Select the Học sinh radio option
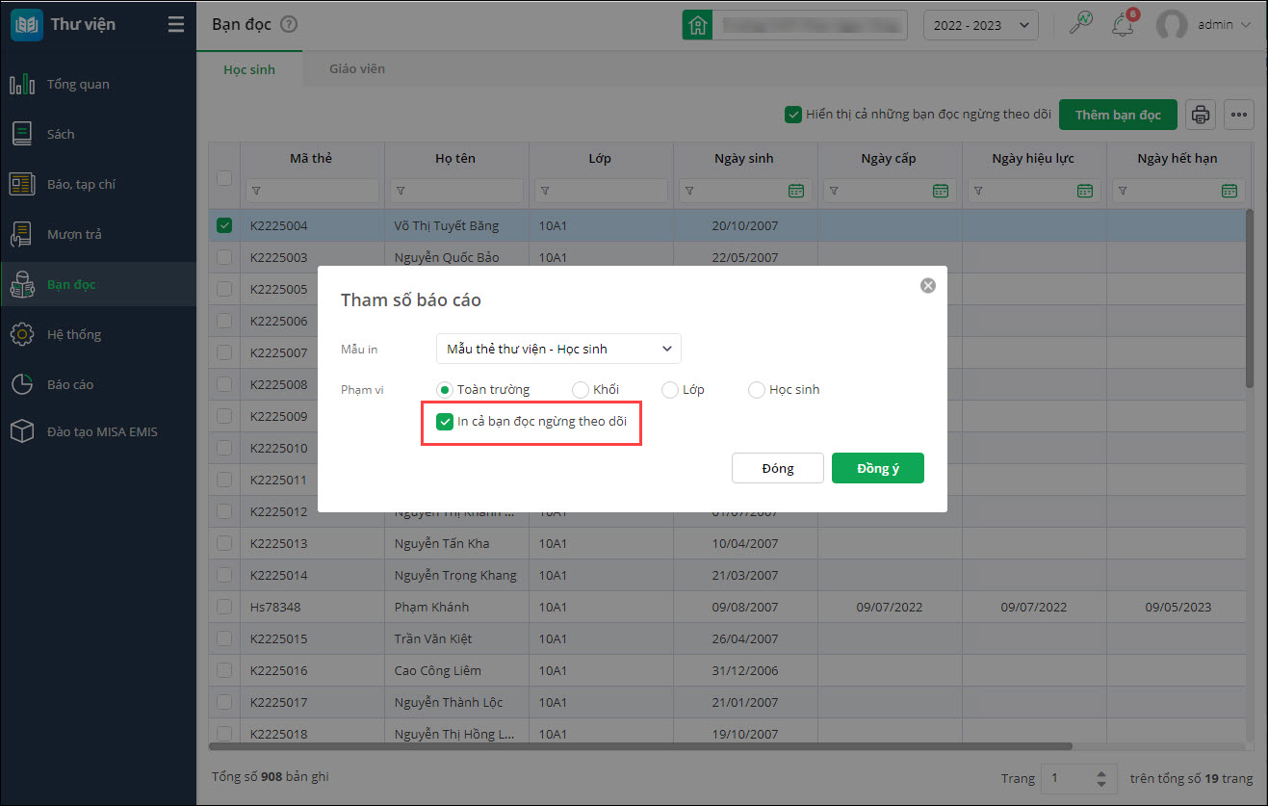The width and height of the screenshot is (1268, 806). coord(757,390)
